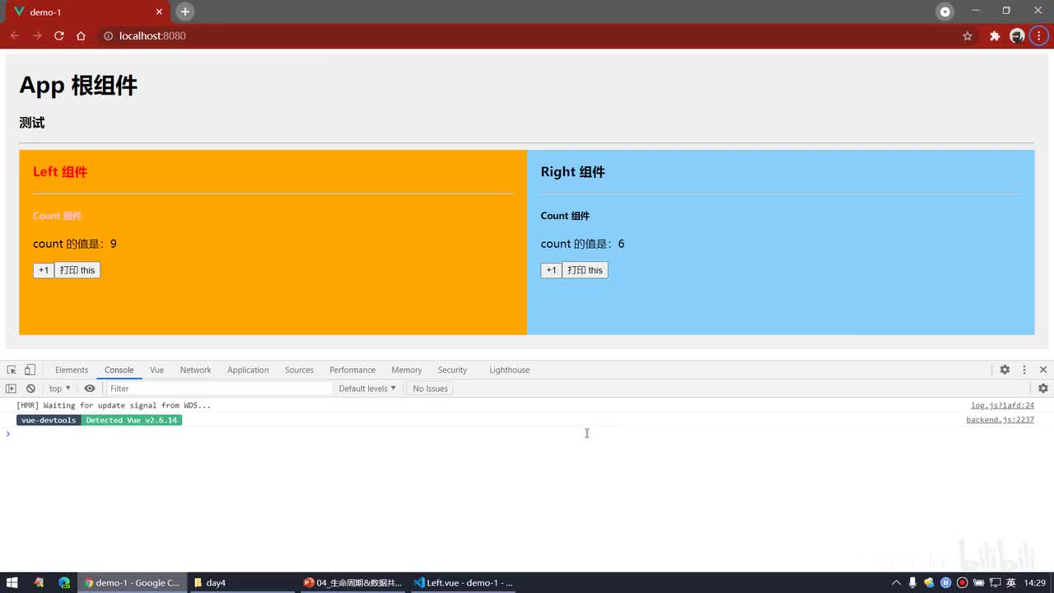The width and height of the screenshot is (1054, 593).
Task: Bookmark this page with the star icon
Action: point(968,35)
